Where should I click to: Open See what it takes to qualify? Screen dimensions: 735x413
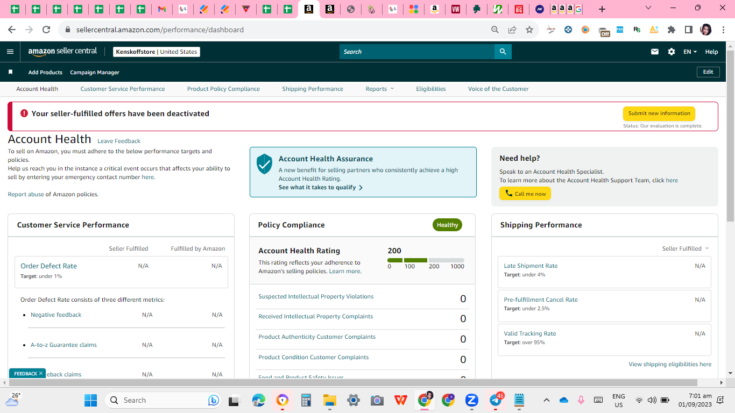(x=321, y=187)
